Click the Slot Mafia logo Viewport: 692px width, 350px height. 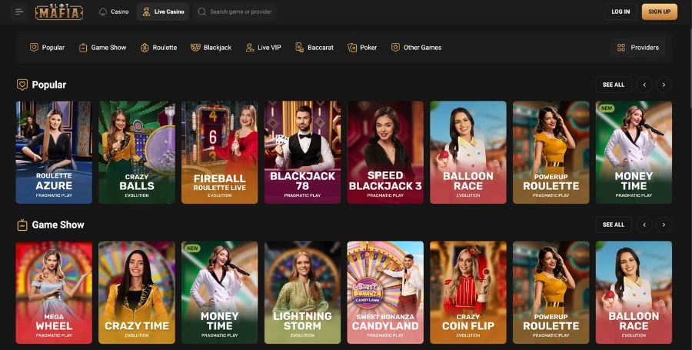tap(59, 12)
